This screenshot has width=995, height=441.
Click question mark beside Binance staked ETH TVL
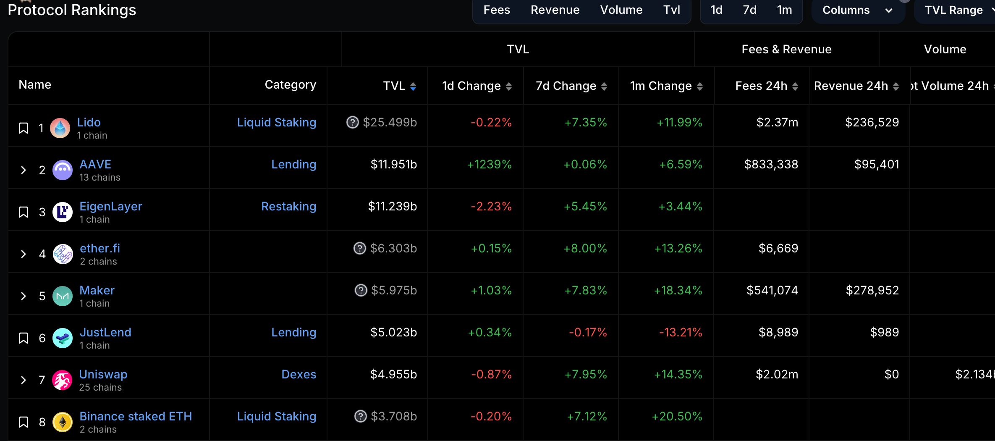pos(361,416)
